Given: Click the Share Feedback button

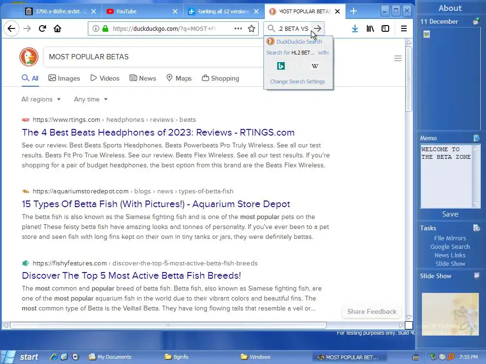Looking at the screenshot, I should [x=372, y=311].
